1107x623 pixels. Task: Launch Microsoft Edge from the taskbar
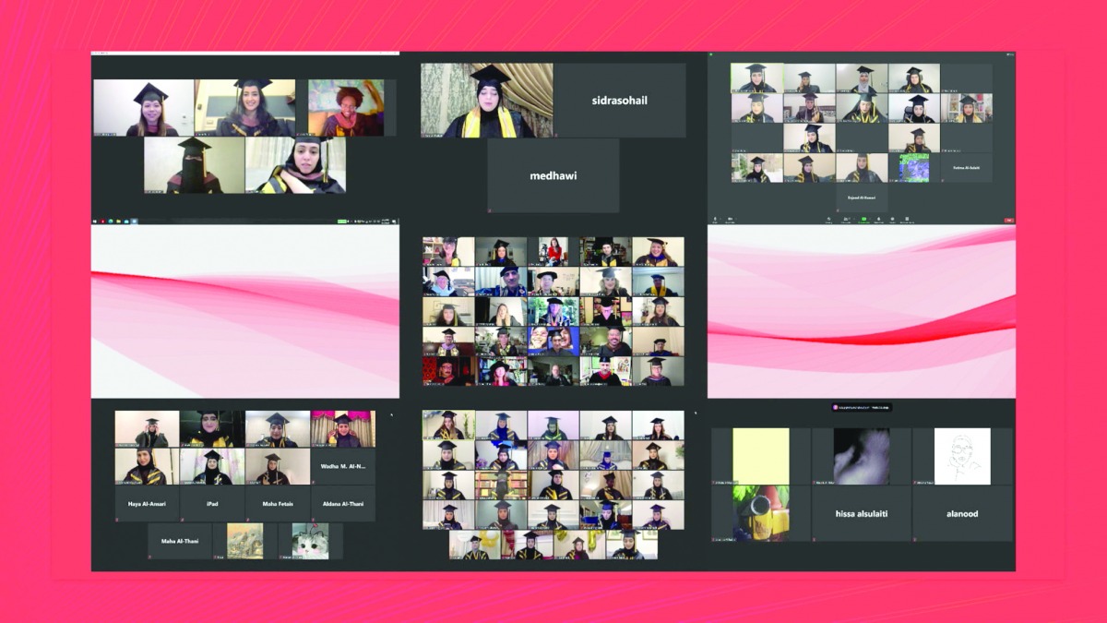tap(111, 222)
